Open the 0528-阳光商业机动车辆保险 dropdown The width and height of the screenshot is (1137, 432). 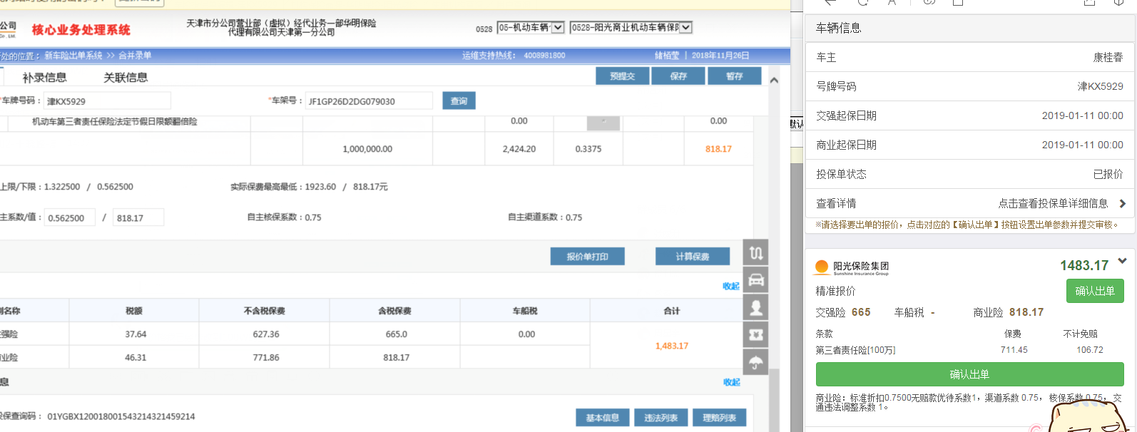pyautogui.click(x=631, y=28)
